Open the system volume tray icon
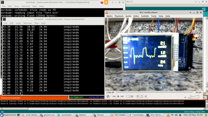Image resolution: width=208 pixels, height=117 pixels. 176,115
